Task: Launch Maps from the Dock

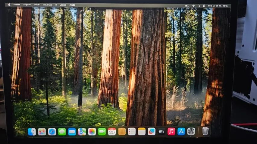Action: pyautogui.click(x=82, y=132)
